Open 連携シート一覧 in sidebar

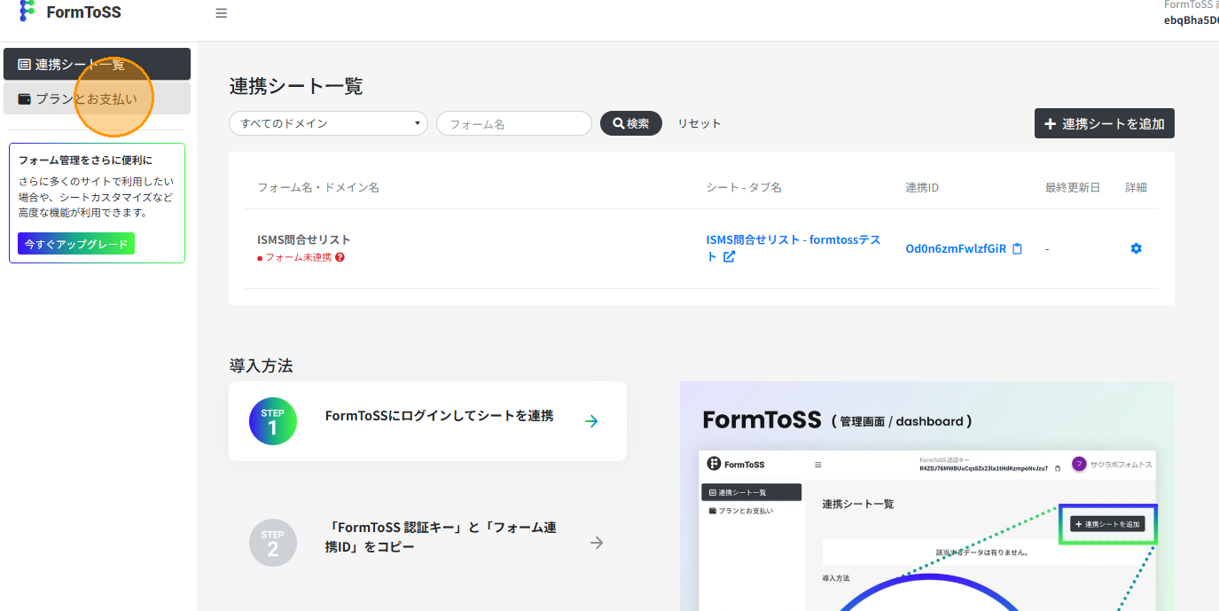coord(97,64)
